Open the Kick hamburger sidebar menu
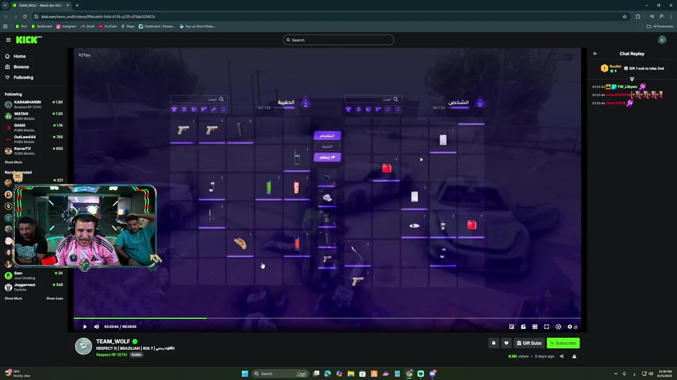This screenshot has width=677, height=380. [x=8, y=40]
